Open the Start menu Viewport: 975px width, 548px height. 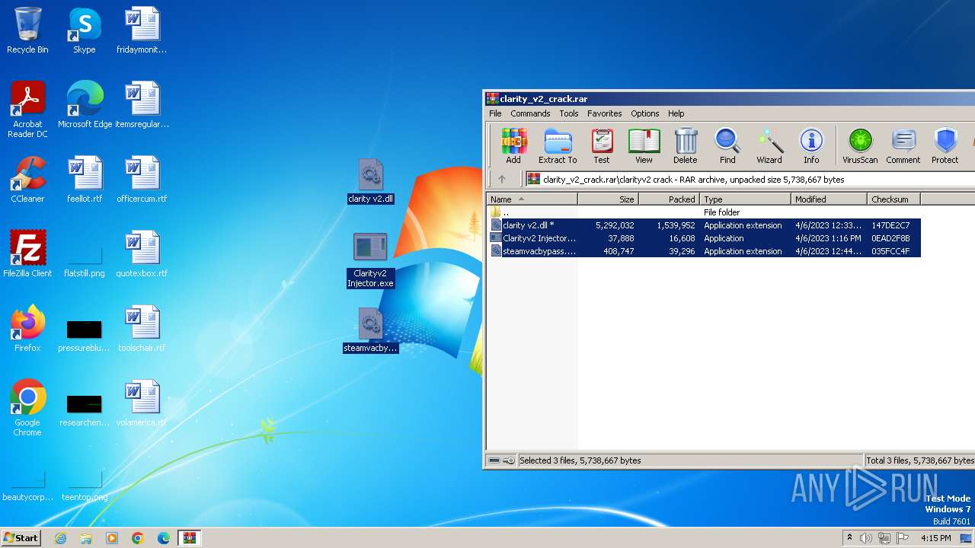[21, 537]
